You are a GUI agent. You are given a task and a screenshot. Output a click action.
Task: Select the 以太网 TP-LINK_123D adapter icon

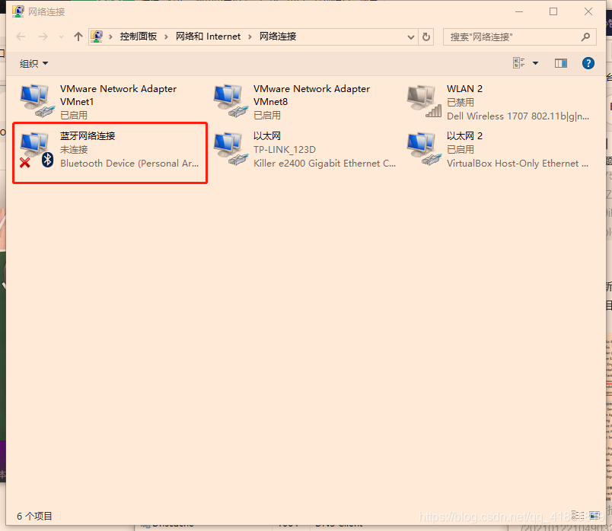231,150
